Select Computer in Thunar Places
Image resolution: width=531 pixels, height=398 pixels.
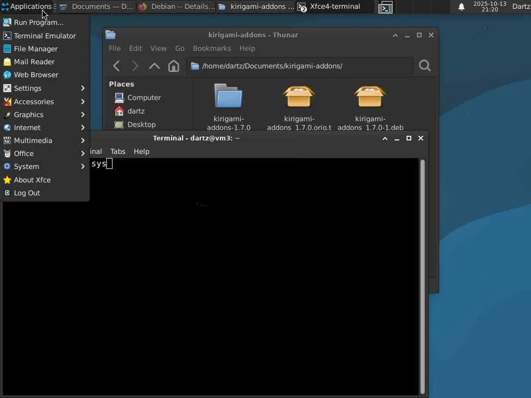pyautogui.click(x=137, y=97)
